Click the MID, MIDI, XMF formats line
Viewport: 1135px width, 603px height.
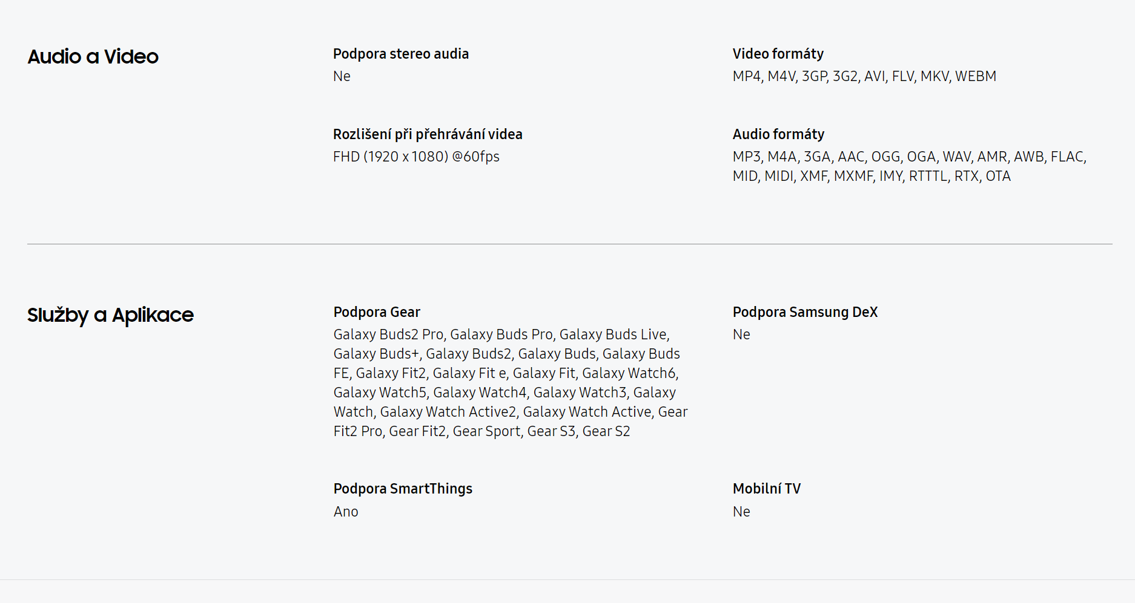872,176
